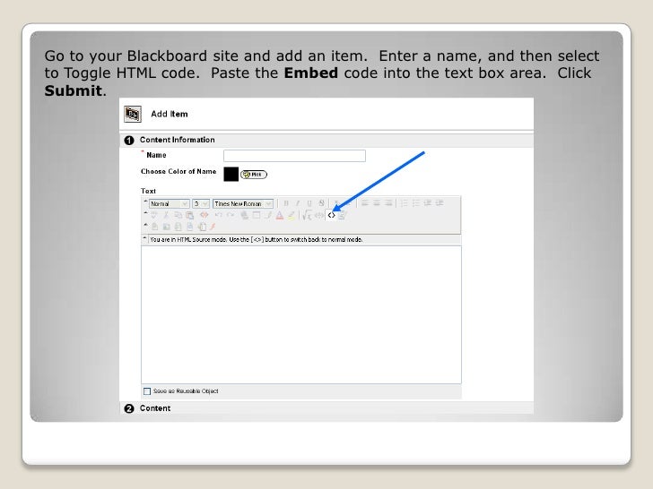Screen dimensions: 653x489
Task: Open the Times New Roman font dropdown
Action: click(x=243, y=204)
